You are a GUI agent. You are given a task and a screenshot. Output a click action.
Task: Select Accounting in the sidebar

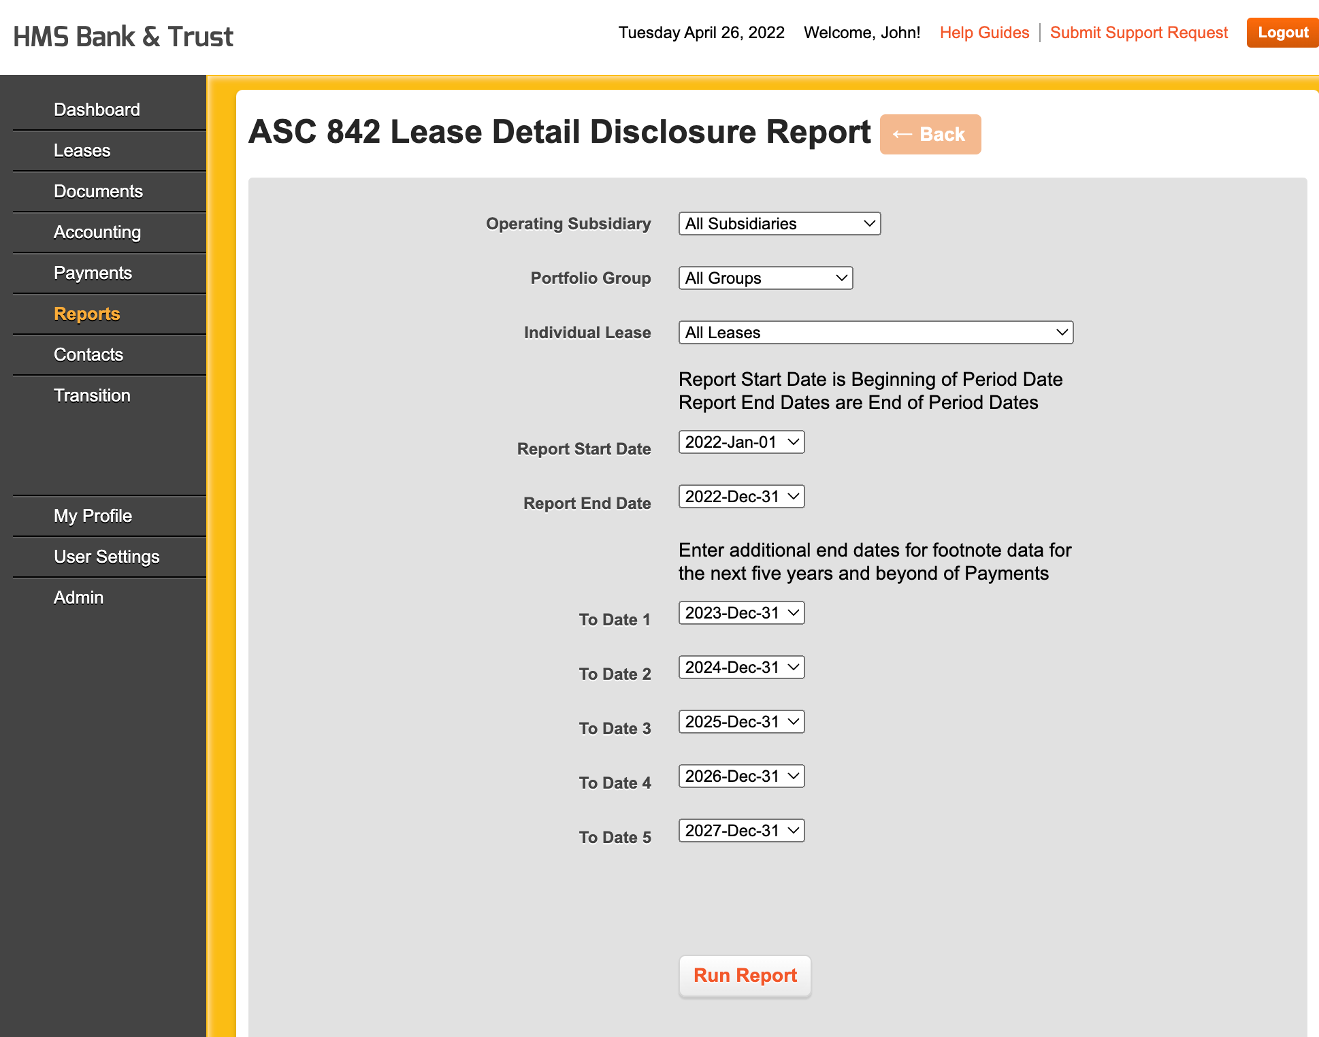tap(97, 232)
